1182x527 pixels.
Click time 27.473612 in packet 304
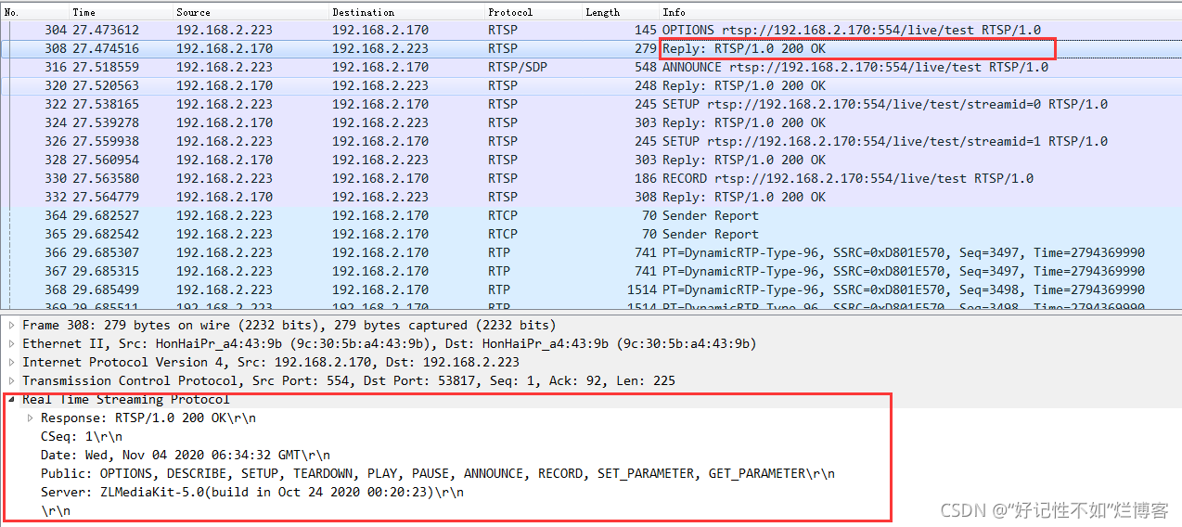pos(106,30)
